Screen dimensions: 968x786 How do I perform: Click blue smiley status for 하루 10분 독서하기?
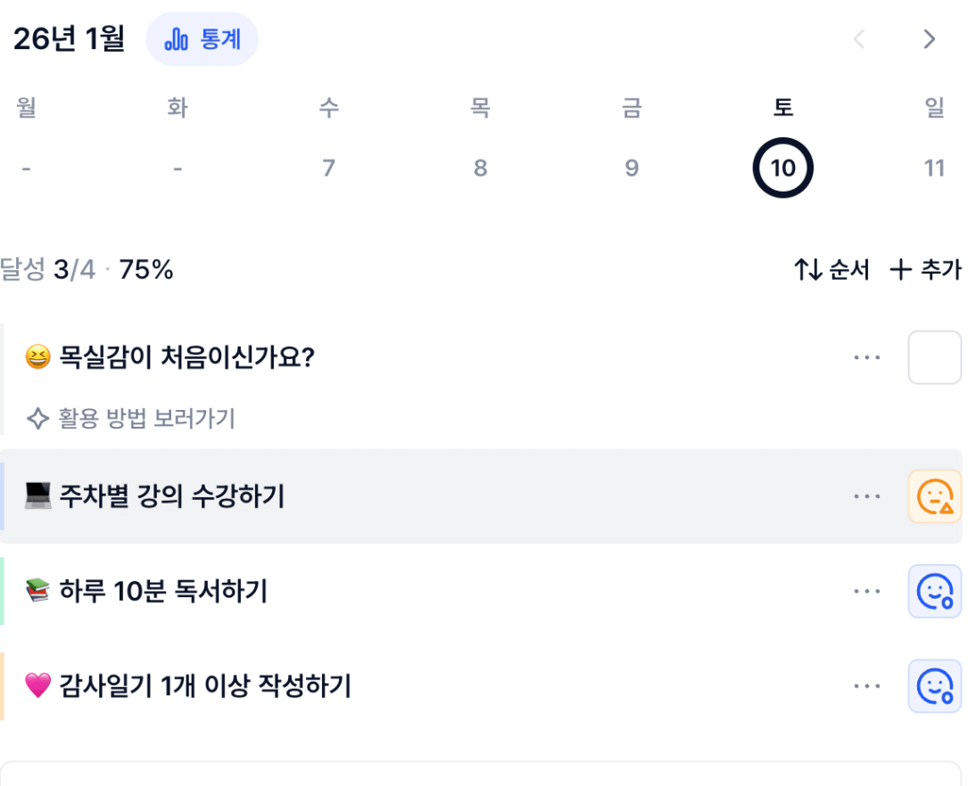[934, 591]
